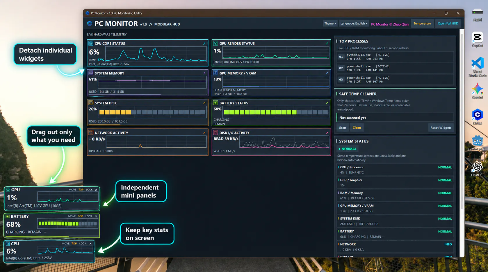Click the Reset Widgets button

[441, 128]
